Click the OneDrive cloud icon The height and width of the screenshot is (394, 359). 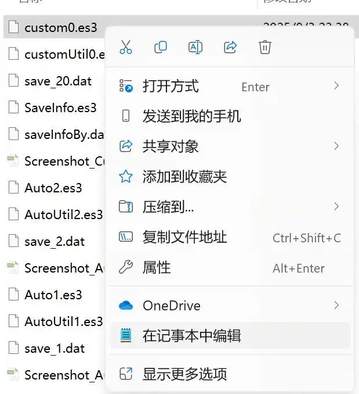coord(126,306)
